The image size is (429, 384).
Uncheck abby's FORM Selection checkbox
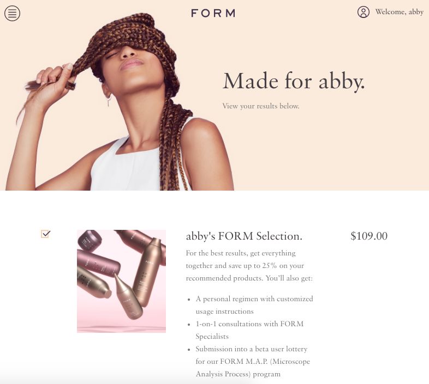tap(45, 234)
